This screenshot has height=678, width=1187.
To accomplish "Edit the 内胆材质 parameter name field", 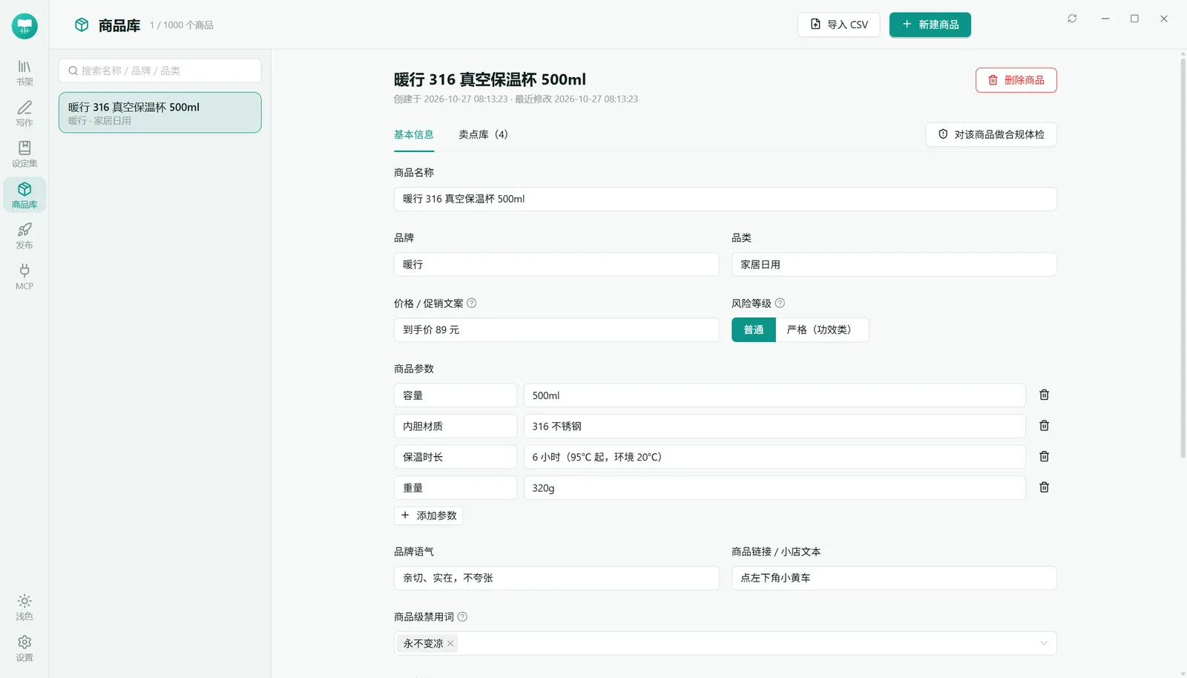I will [456, 426].
